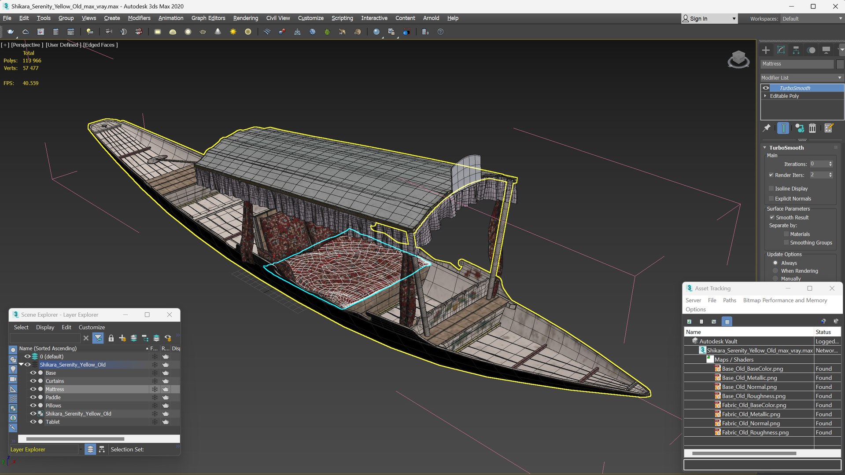
Task: Click the cone primitive icon in toolbar
Action: coord(218,32)
